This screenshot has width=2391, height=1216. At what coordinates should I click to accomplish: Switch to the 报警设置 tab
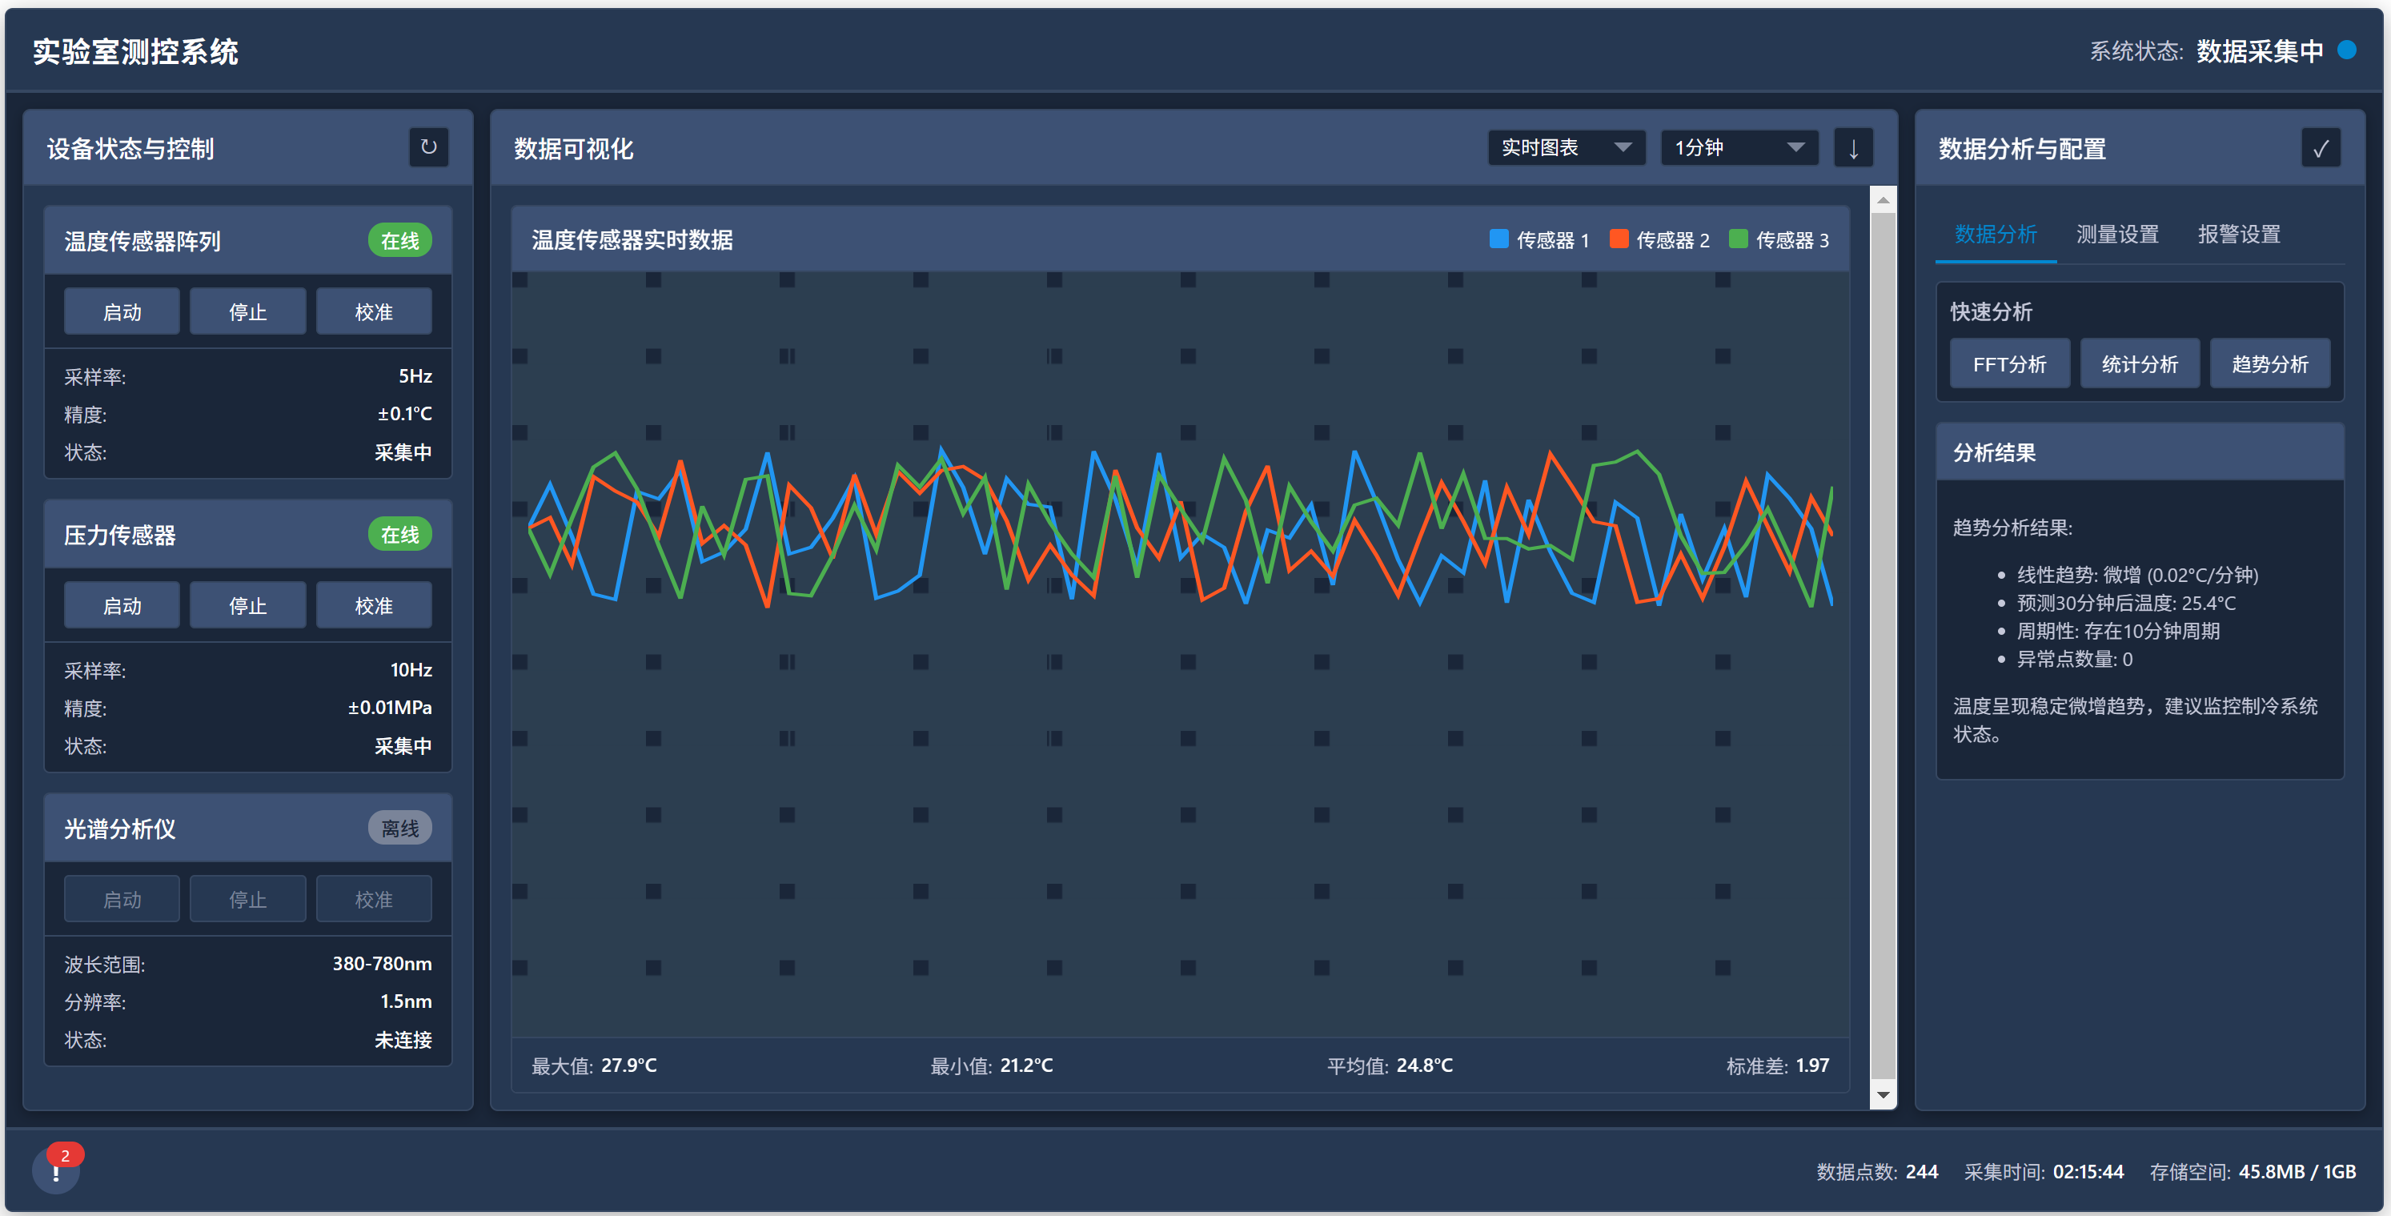pyautogui.click(x=2238, y=234)
